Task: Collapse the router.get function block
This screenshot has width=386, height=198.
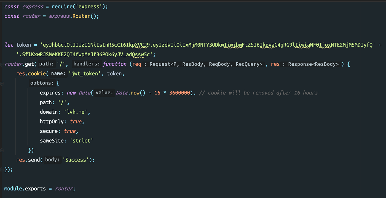Action: [2, 64]
